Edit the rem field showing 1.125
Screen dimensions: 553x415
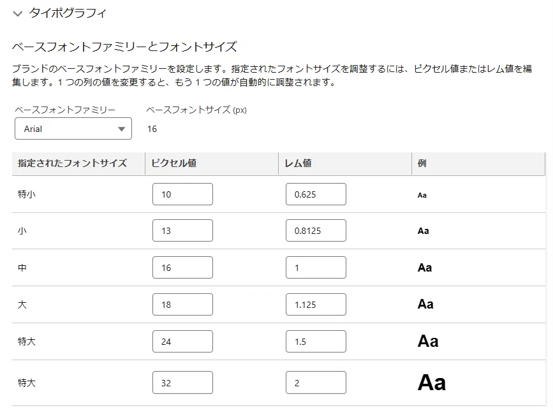(x=316, y=305)
